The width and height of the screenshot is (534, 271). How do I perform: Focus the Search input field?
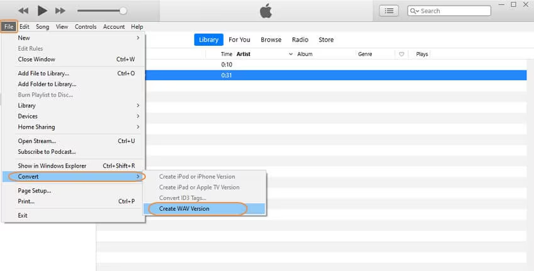pos(449,11)
